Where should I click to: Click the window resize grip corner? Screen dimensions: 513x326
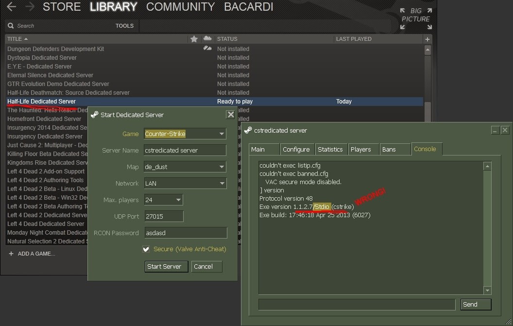(509, 322)
